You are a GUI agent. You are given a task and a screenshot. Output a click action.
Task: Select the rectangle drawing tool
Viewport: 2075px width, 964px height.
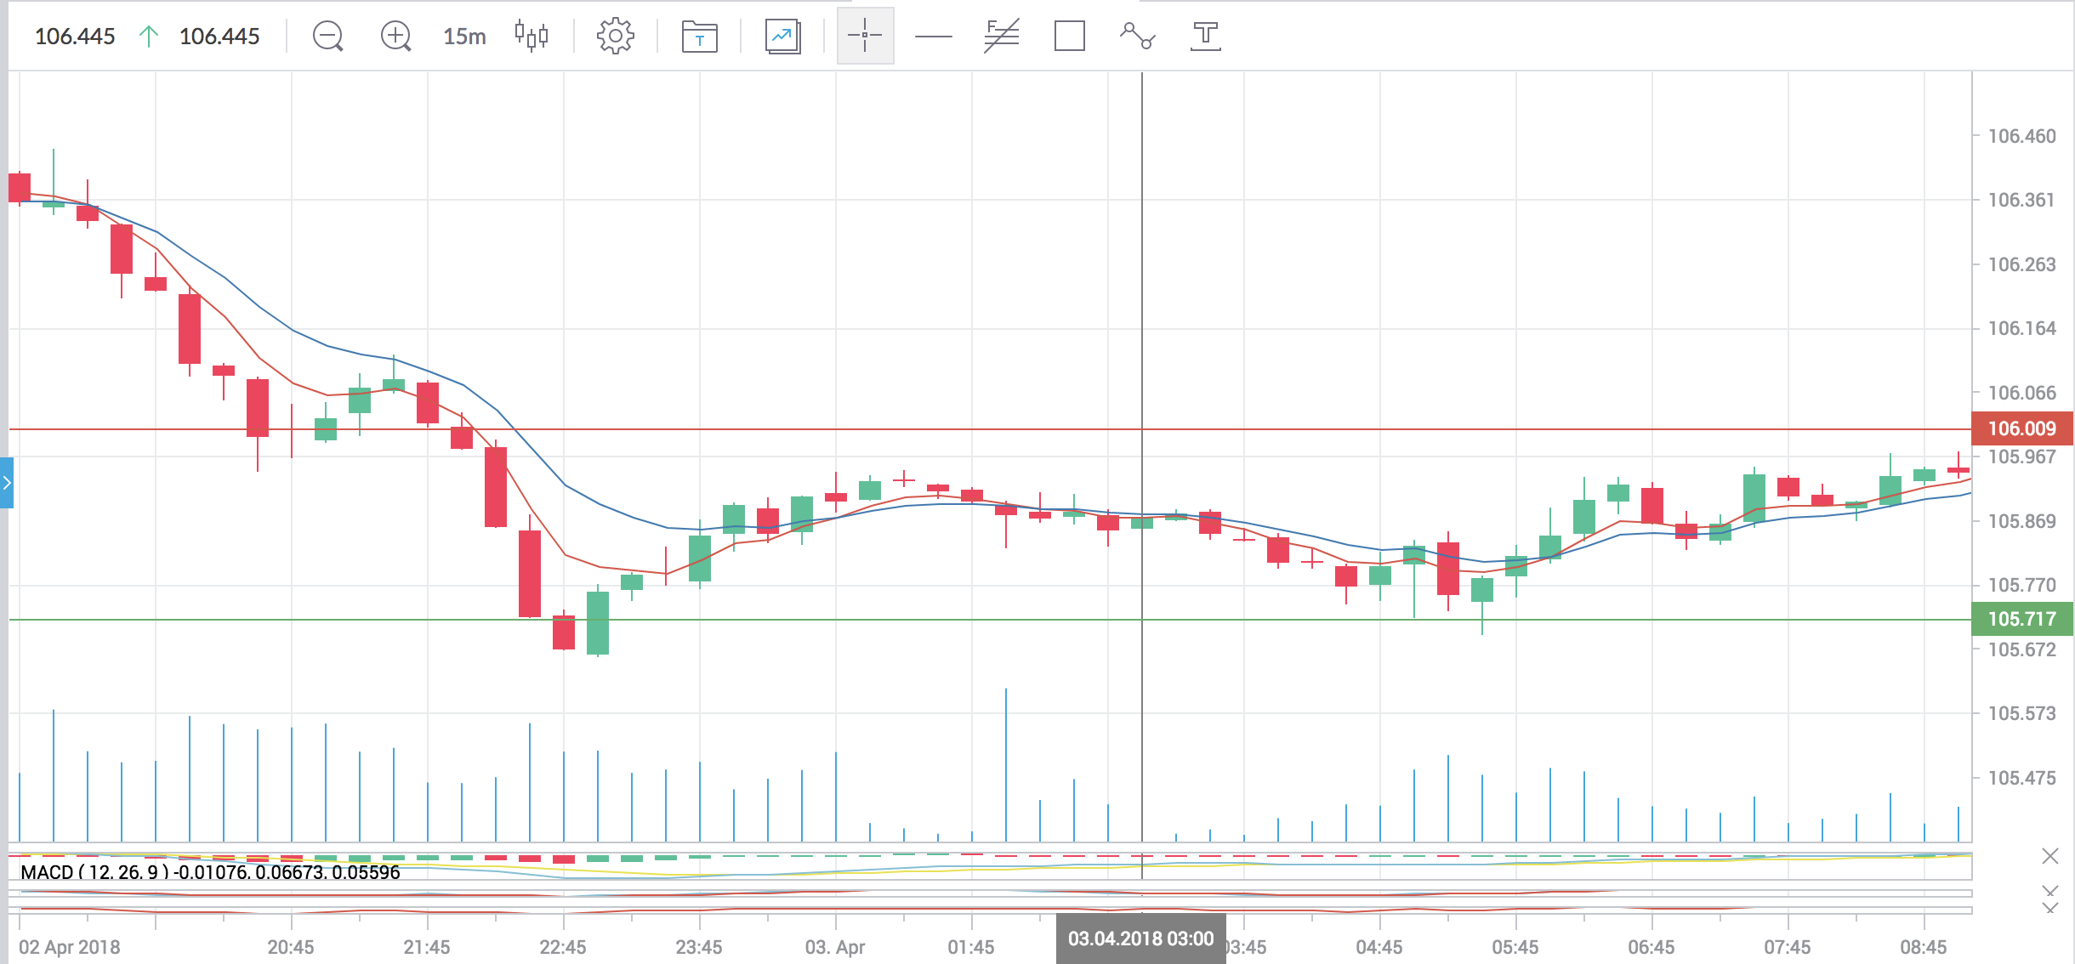click(1069, 36)
